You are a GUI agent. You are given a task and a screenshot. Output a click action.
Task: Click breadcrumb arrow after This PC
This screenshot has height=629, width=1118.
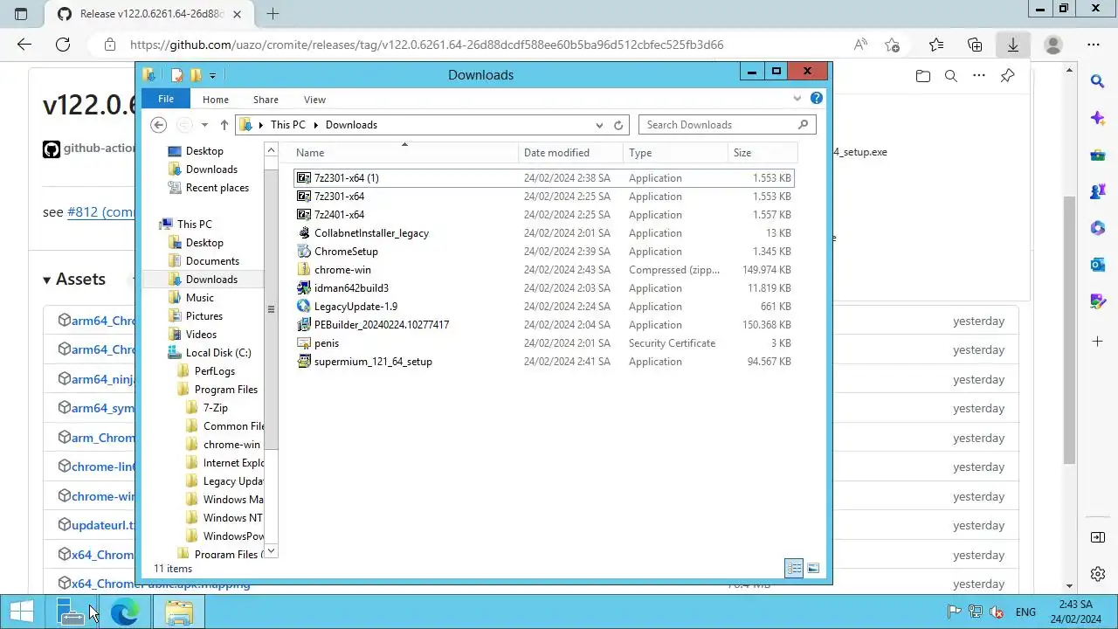click(314, 125)
